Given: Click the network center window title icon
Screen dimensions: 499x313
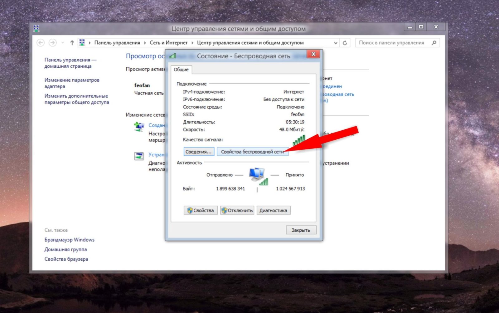Looking at the screenshot, I should 36,28.
